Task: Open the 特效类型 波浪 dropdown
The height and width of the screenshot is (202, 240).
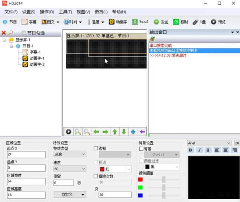Action: click(x=70, y=154)
